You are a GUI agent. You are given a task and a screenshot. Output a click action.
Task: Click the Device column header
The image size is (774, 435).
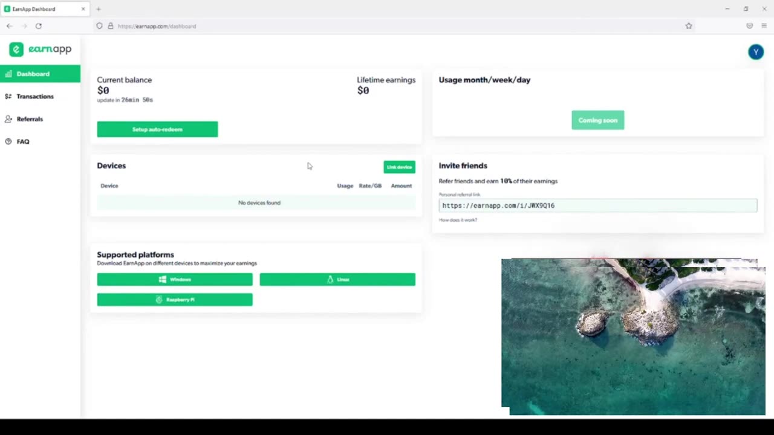pos(109,186)
